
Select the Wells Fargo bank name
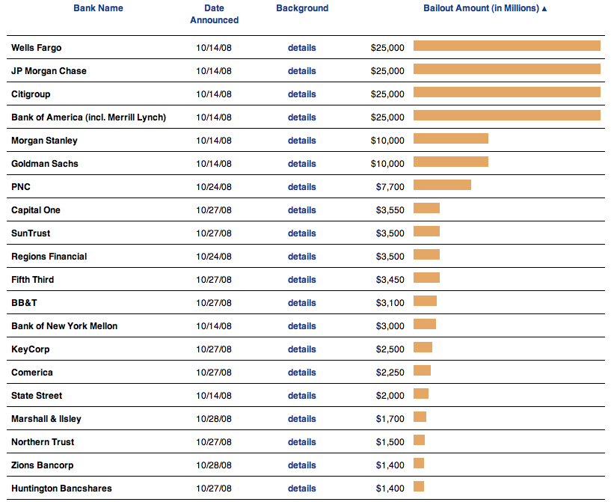click(x=37, y=48)
